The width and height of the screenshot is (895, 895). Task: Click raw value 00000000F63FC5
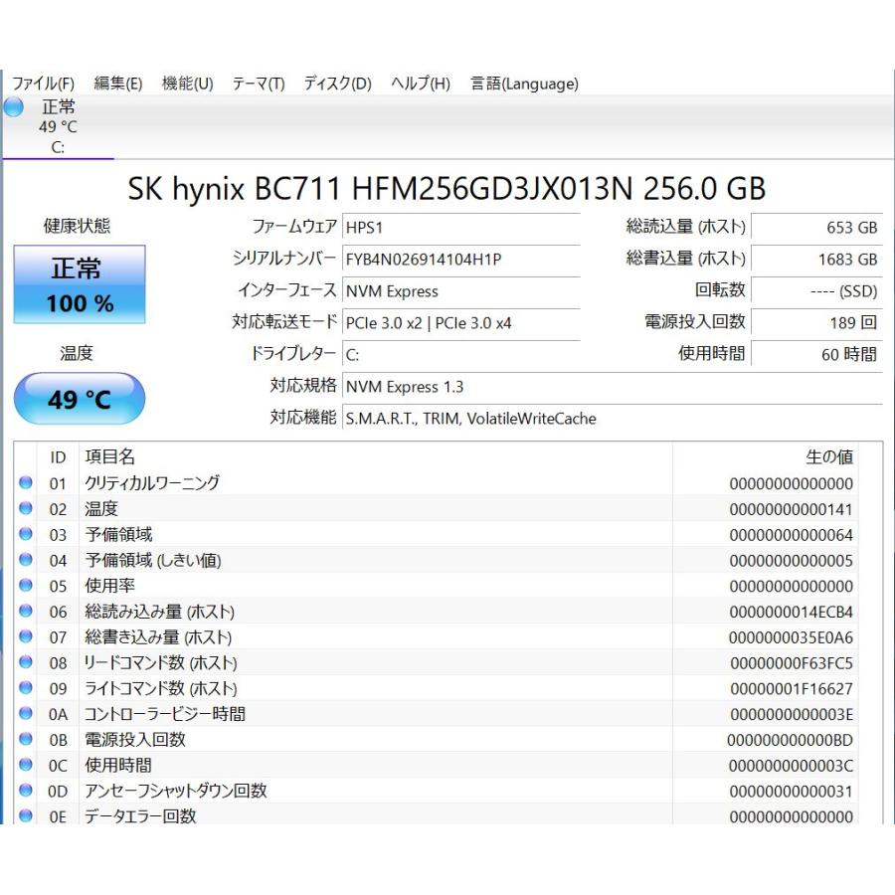[792, 663]
